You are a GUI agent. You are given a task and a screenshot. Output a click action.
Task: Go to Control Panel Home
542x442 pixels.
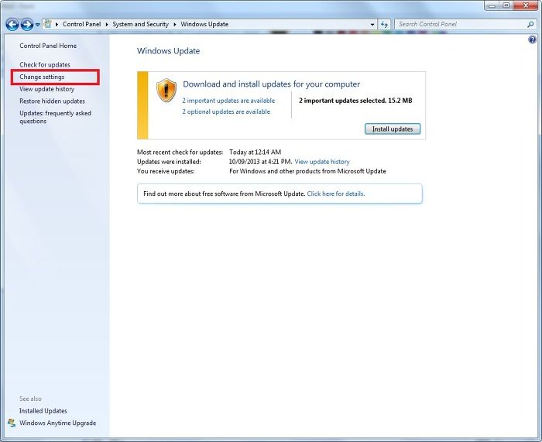pyautogui.click(x=48, y=46)
